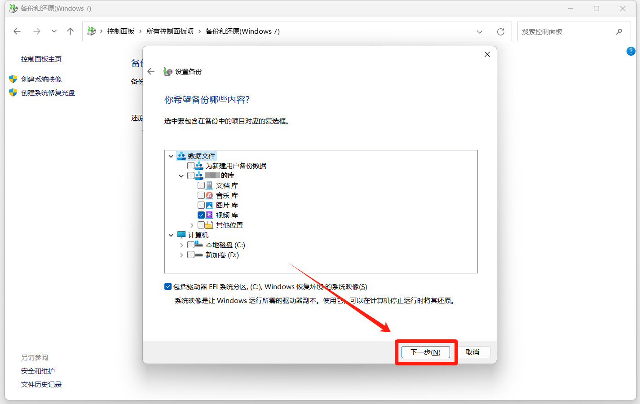Click the back arrow in the backup setup dialog
This screenshot has width=640, height=404.
tap(151, 71)
